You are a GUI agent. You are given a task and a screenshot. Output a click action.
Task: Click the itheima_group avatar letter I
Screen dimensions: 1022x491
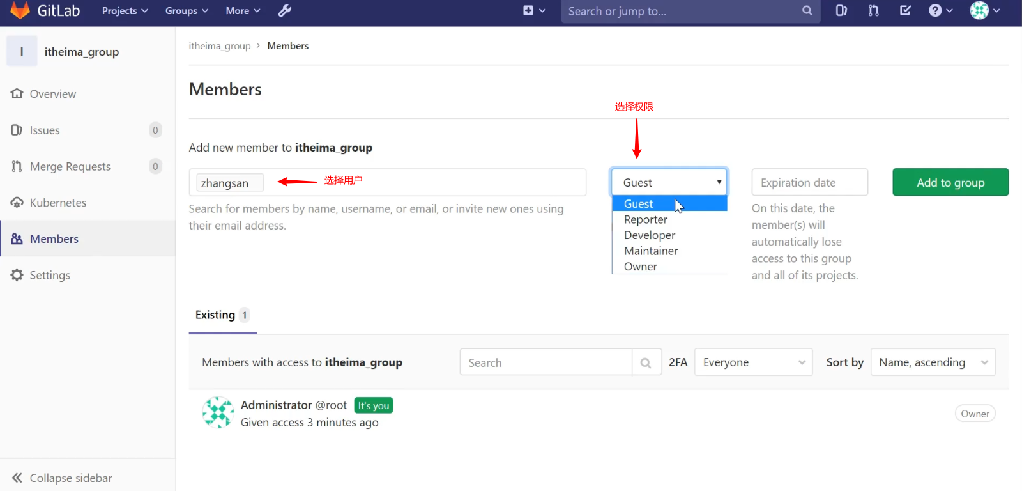[x=22, y=52]
